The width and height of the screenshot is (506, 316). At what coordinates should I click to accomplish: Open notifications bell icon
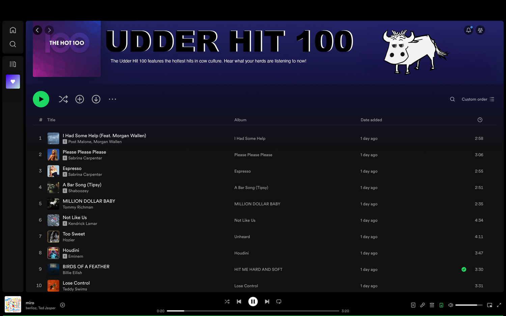(x=469, y=30)
